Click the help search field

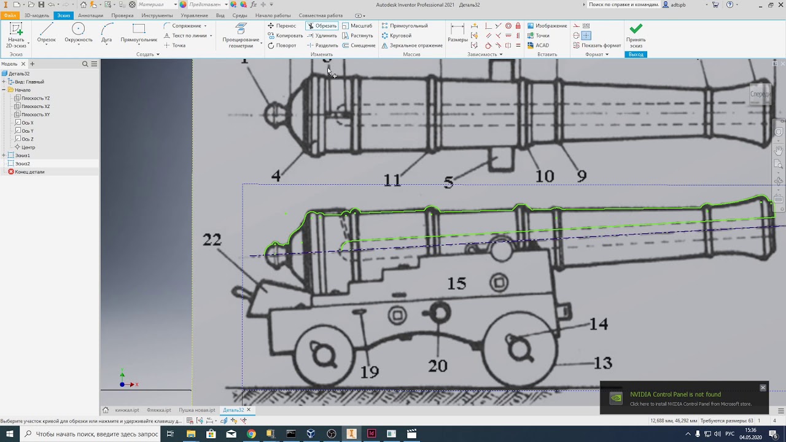coord(623,4)
